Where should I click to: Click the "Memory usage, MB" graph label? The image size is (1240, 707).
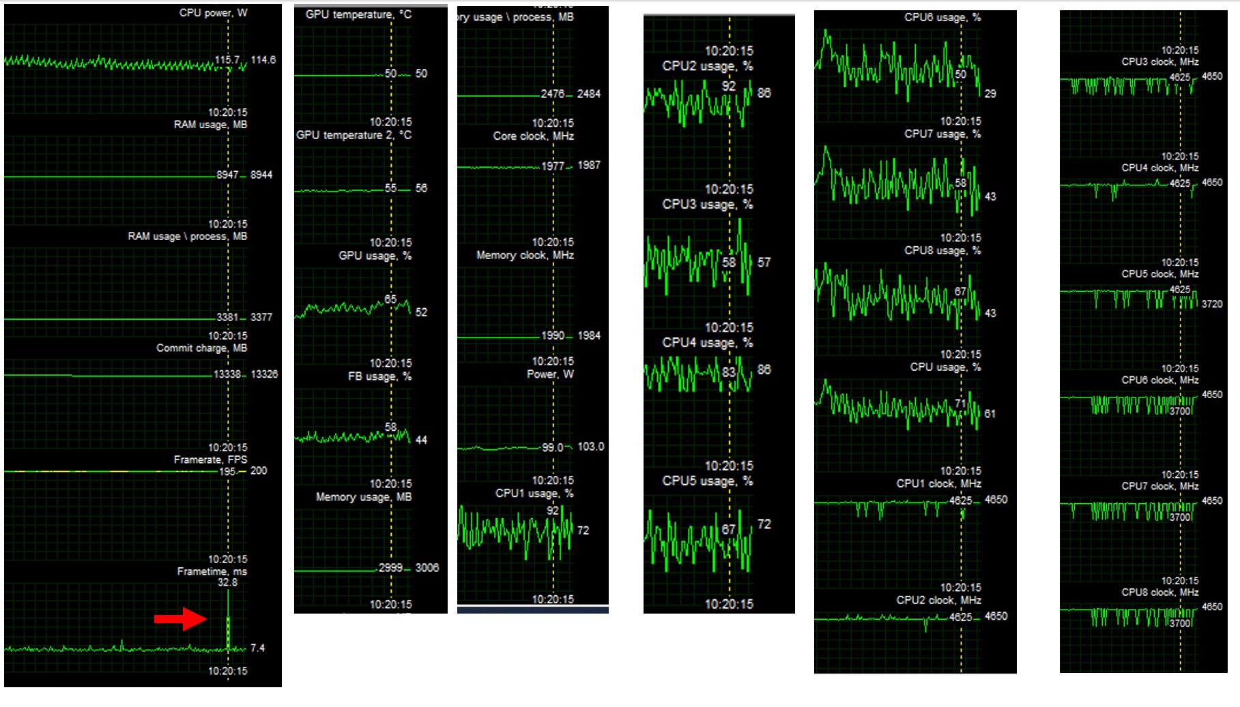pos(364,498)
